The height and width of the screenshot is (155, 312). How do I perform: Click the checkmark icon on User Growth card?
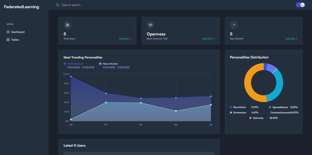pos(234,25)
